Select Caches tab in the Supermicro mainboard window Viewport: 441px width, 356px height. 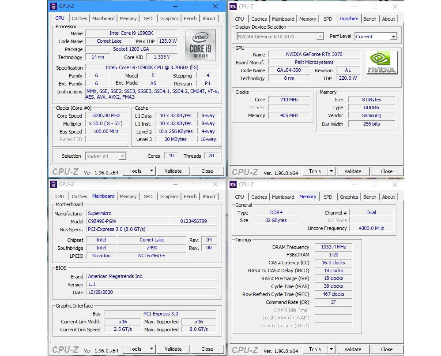click(79, 197)
